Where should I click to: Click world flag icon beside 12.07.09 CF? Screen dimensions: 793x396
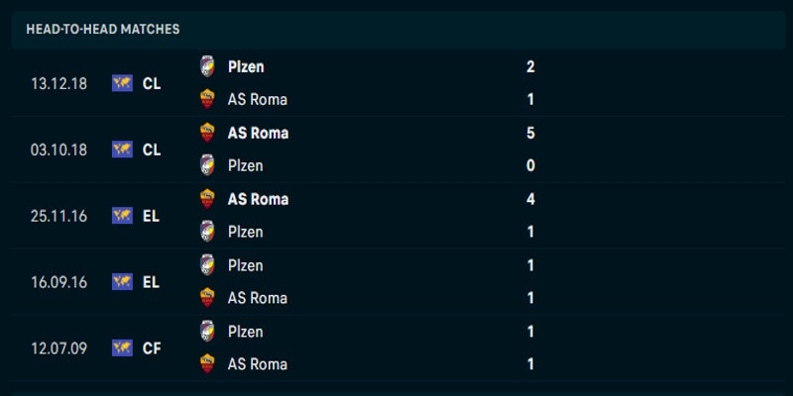coord(122,347)
